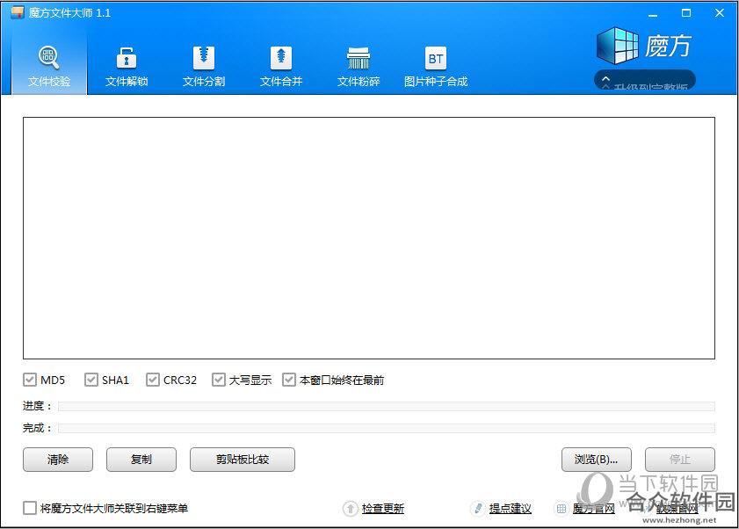The image size is (739, 529).
Task: Uncheck the MD5 checkbox
Action: tap(30, 380)
